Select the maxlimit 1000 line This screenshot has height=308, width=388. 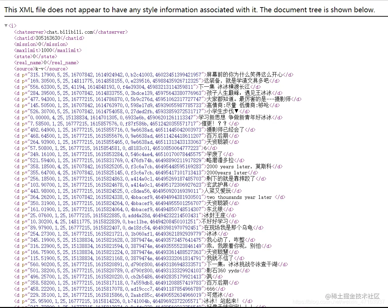point(48,50)
